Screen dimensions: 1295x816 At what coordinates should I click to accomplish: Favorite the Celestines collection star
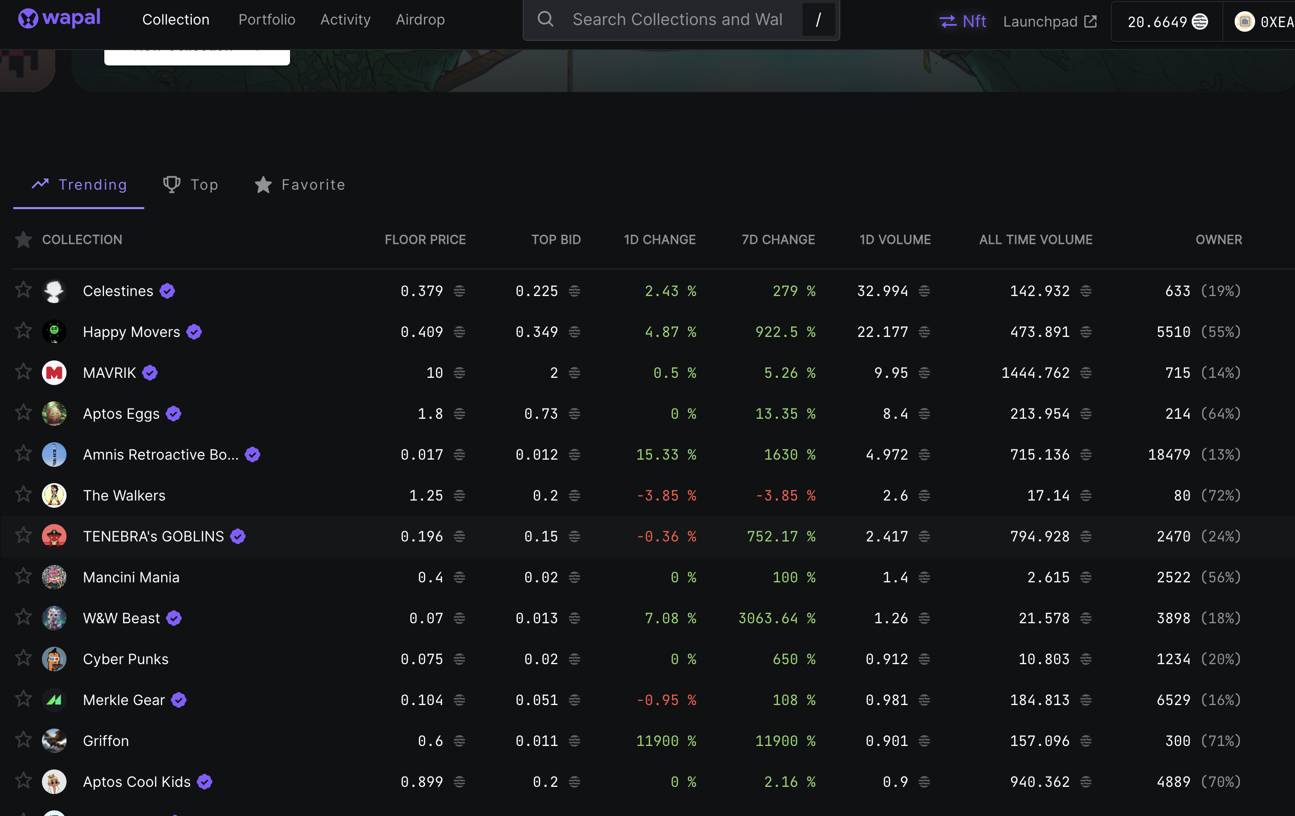23,290
